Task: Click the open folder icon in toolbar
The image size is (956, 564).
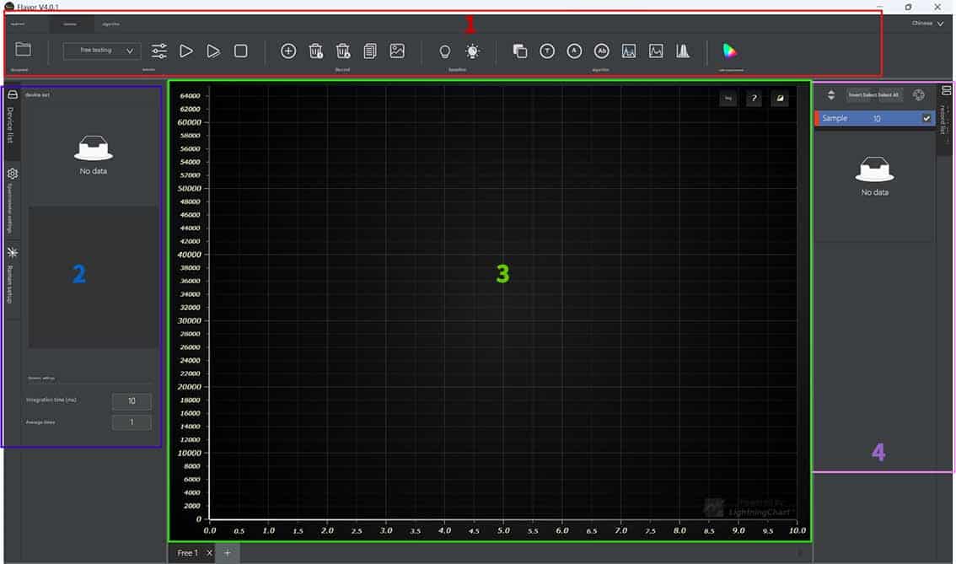Action: point(24,50)
